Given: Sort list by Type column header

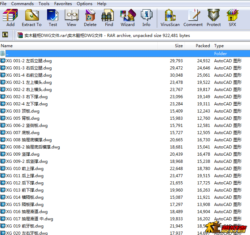Looking at the screenshot, I should coord(231,46).
